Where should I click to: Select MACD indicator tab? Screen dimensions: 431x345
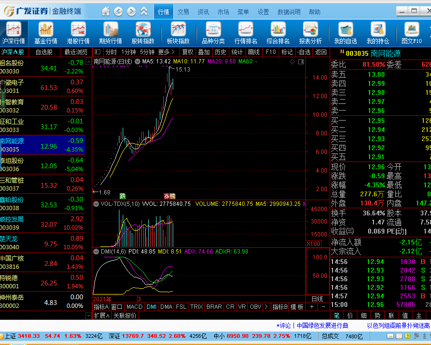[x=135, y=307]
